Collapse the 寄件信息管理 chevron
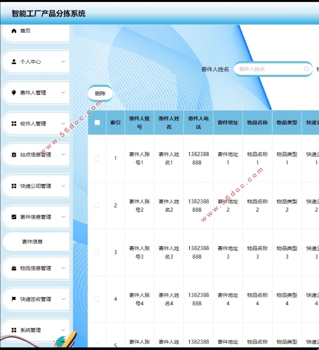This screenshot has height=350, width=319. (63, 217)
